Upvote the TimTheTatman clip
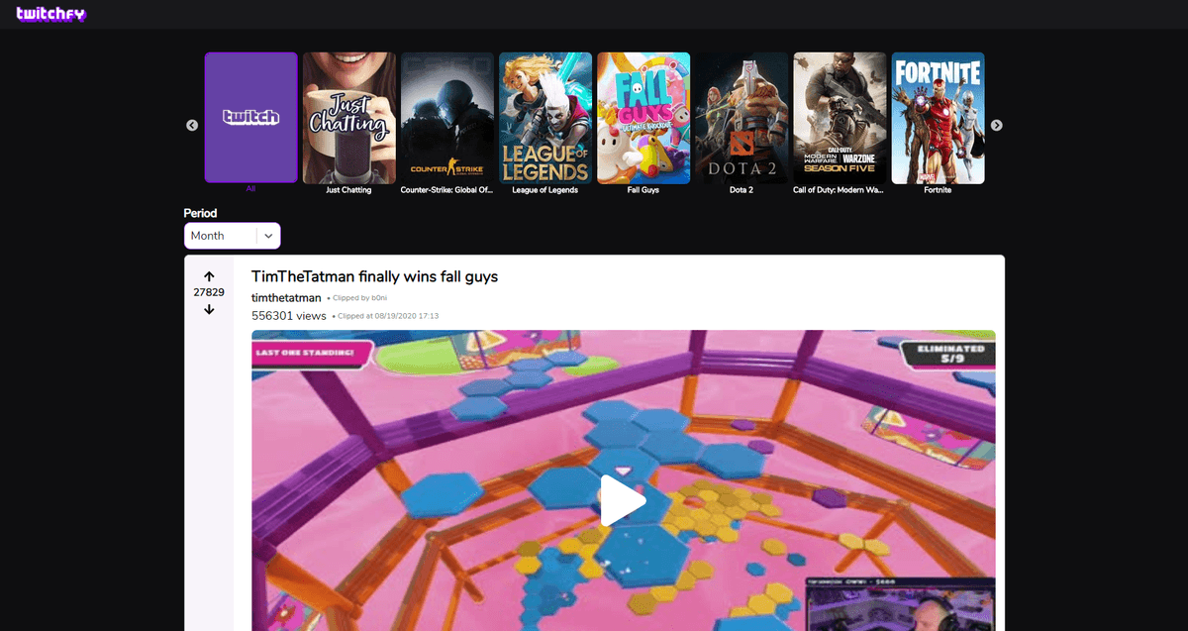This screenshot has height=631, width=1188. click(x=209, y=275)
